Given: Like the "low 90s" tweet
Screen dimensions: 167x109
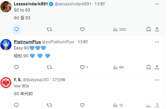Looking at the screenshot, I should click(82, 105).
